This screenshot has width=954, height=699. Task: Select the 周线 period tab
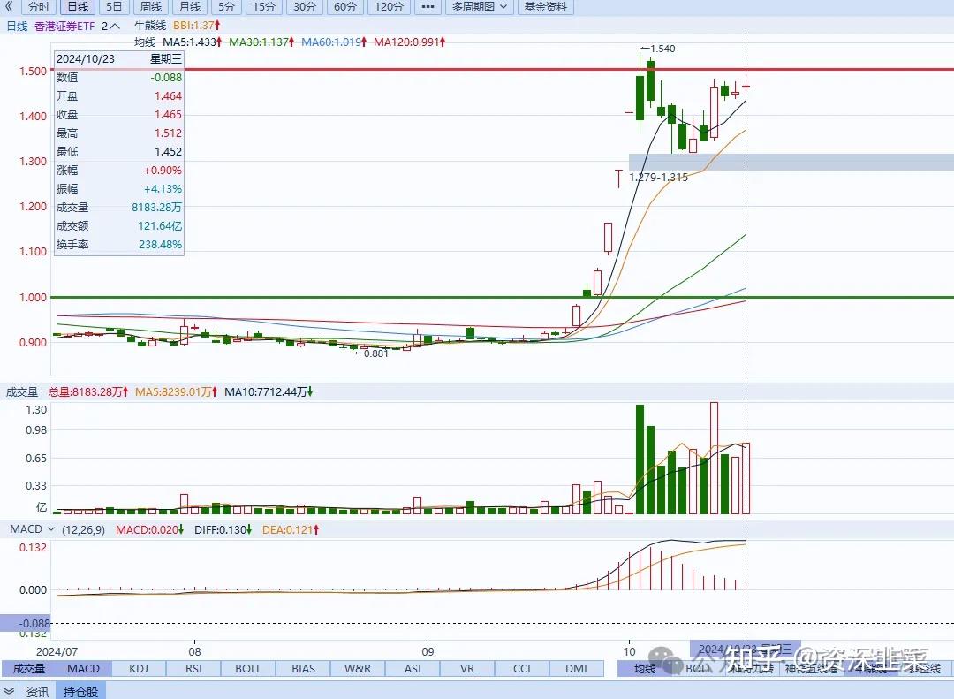pyautogui.click(x=150, y=7)
